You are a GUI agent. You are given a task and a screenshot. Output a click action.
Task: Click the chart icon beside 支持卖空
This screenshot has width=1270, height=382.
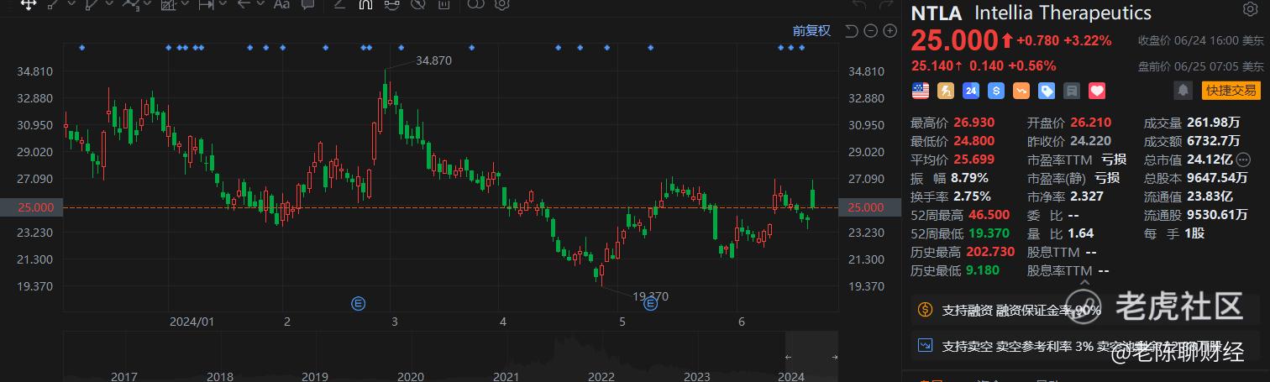925,345
